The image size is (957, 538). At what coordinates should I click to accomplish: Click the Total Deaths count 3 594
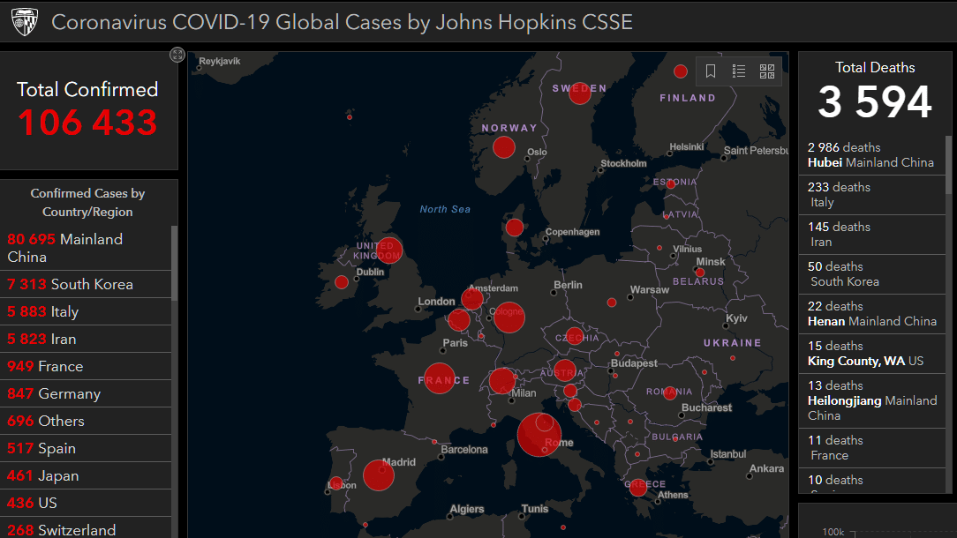[874, 101]
